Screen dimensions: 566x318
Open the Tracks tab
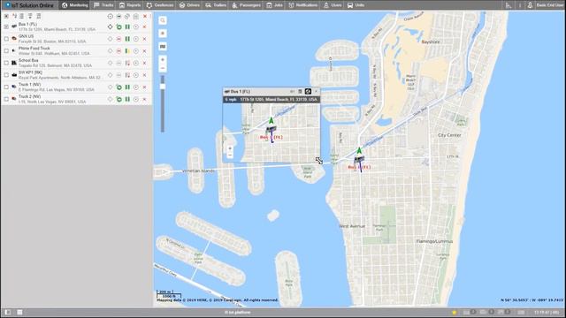tap(103, 5)
